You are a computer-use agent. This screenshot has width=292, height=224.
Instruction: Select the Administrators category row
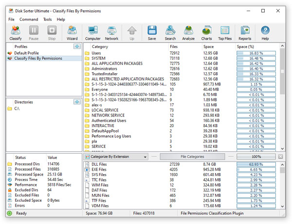182,69
